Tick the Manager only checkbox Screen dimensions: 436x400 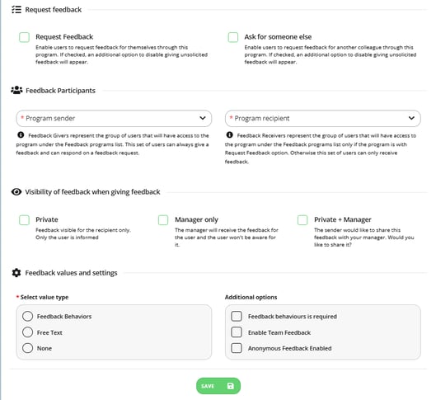point(163,219)
